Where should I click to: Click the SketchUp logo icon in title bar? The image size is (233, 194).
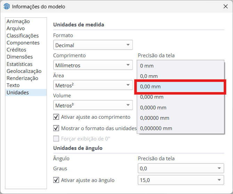coord(7,7)
